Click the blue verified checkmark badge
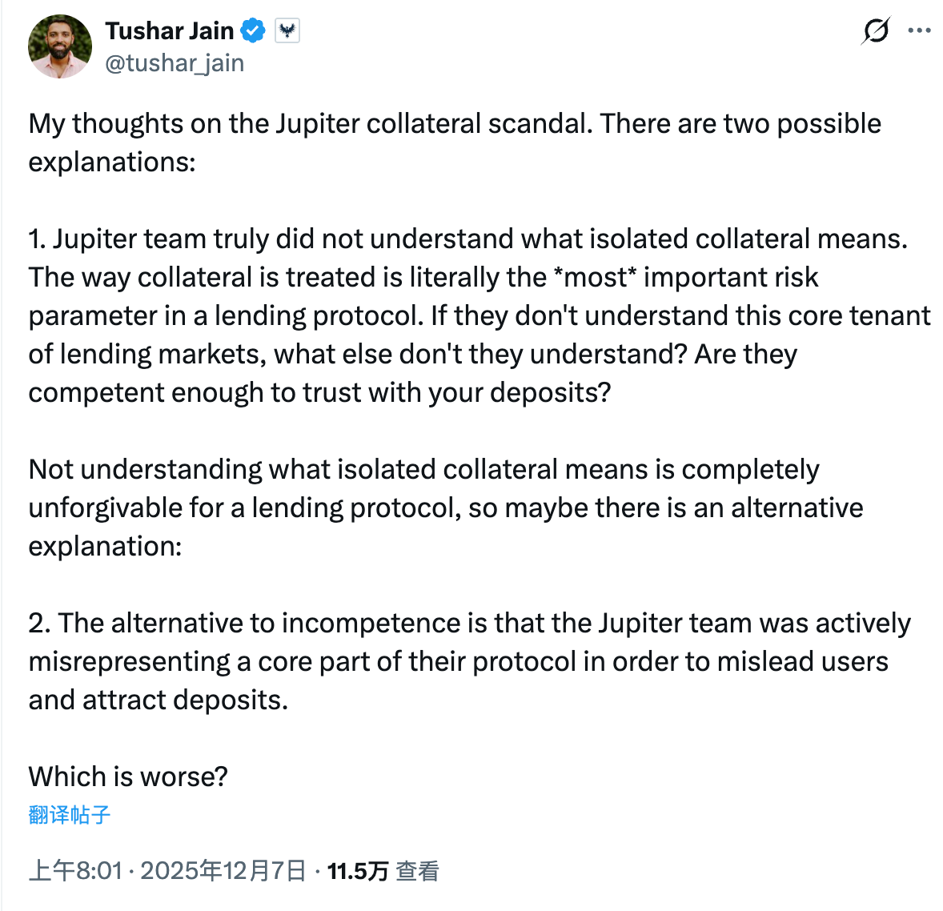The height and width of the screenshot is (911, 943). 253,30
